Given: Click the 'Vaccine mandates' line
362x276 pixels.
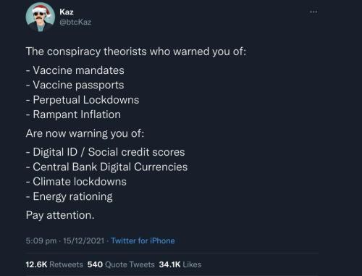Looking at the screenshot, I should tap(75, 70).
